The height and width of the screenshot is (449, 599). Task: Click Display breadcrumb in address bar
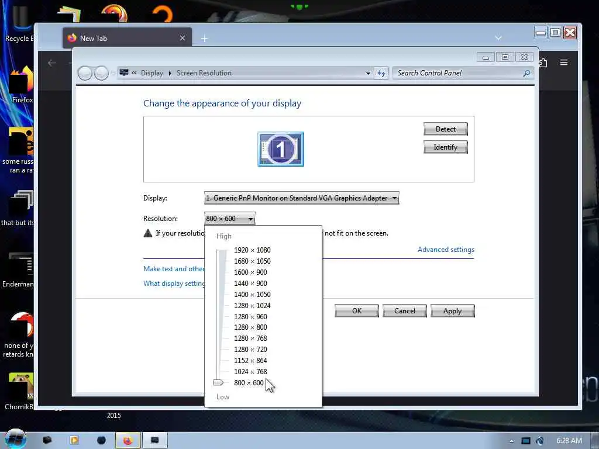[152, 73]
